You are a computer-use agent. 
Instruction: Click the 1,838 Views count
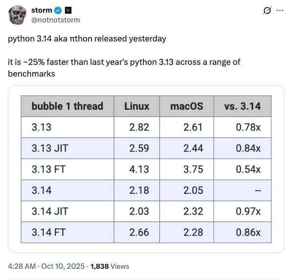click(x=110, y=266)
